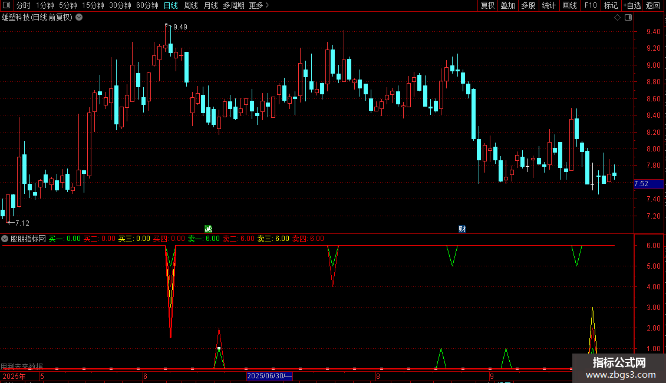The image size is (666, 383).
Task: Open F10 company information
Action: [591, 5]
